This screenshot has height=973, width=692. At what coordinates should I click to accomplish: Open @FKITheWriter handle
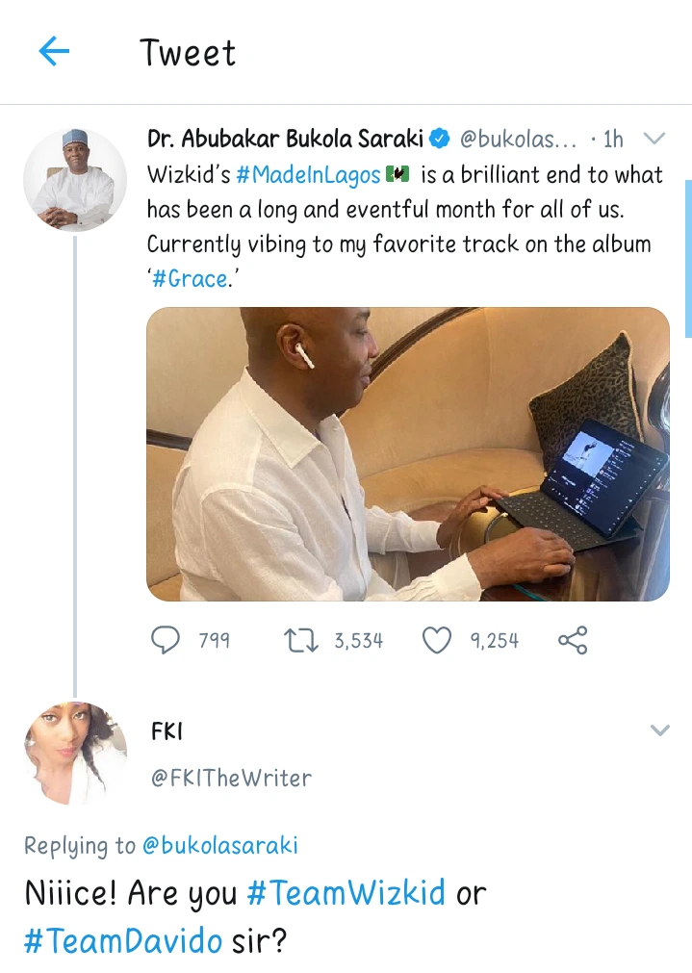point(231,778)
